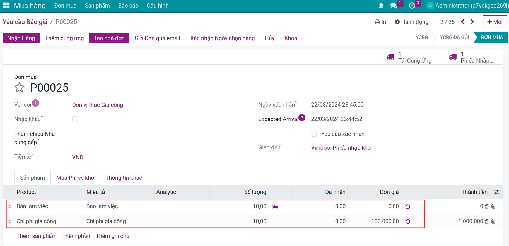Open the Hành động dropdown

tap(412, 22)
